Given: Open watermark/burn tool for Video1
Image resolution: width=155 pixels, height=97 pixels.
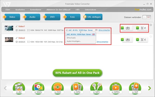Looking at the screenshot, I should pos(128,28).
